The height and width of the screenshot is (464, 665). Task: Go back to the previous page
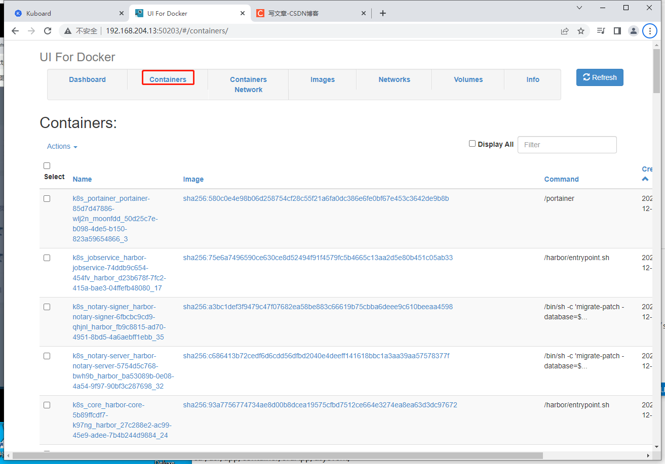tap(15, 31)
